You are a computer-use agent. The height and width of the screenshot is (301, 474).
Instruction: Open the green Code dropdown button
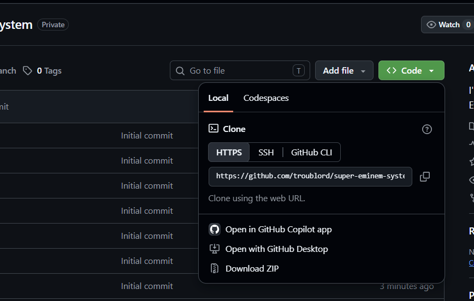[411, 70]
